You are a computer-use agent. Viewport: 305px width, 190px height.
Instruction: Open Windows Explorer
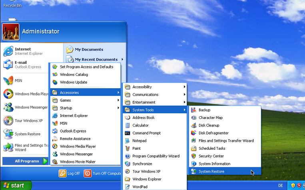click(155, 179)
